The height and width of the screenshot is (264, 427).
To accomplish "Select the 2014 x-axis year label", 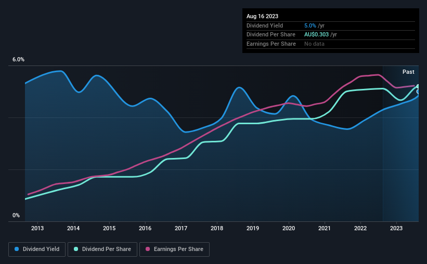I will 73,228.
